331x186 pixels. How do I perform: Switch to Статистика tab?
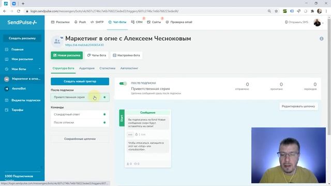[107, 68]
